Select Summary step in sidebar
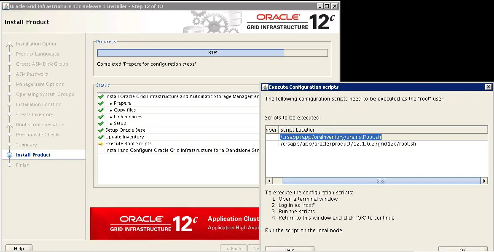The width and height of the screenshot is (494, 252). point(26,144)
